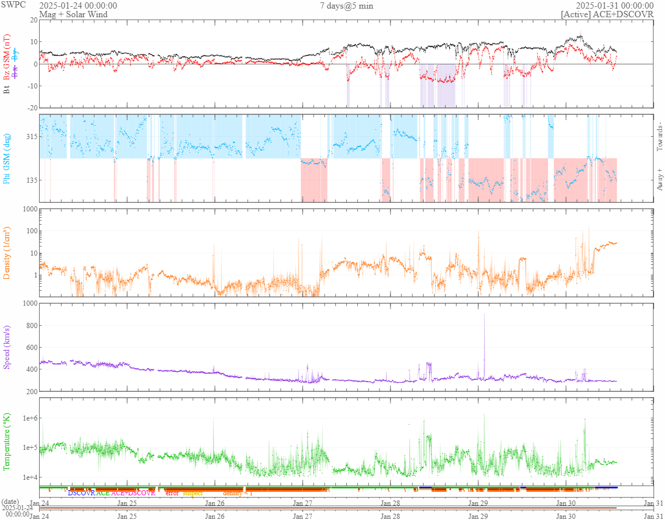Toggle the green ACE legend entry
This screenshot has width=665, height=520.
(103, 493)
